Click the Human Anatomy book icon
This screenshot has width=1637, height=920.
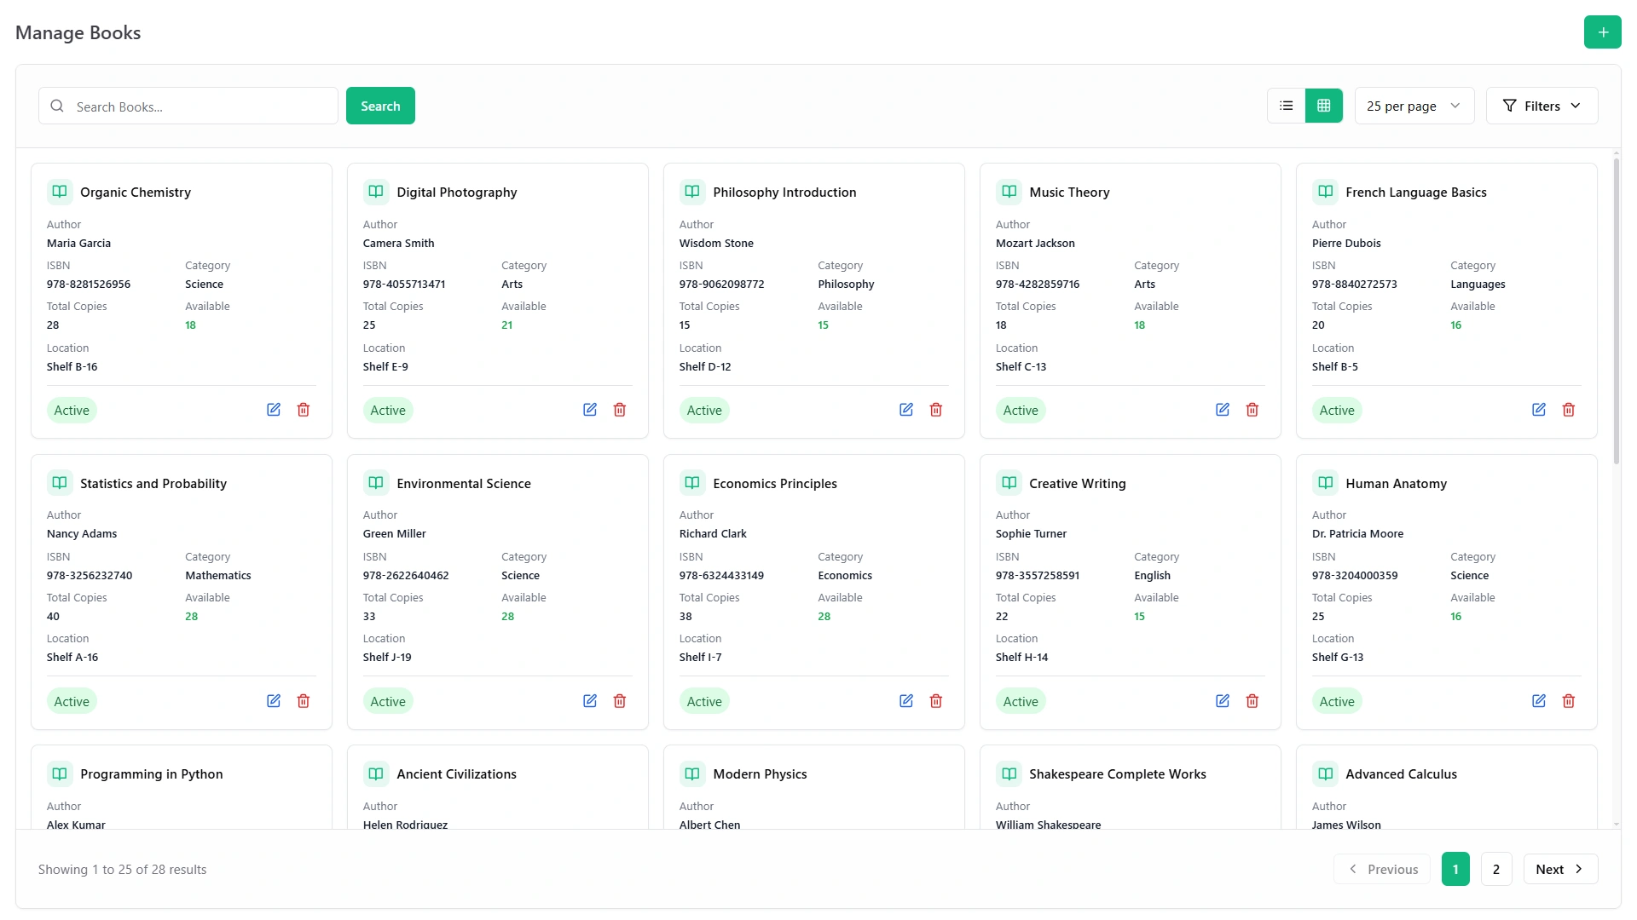coord(1325,483)
